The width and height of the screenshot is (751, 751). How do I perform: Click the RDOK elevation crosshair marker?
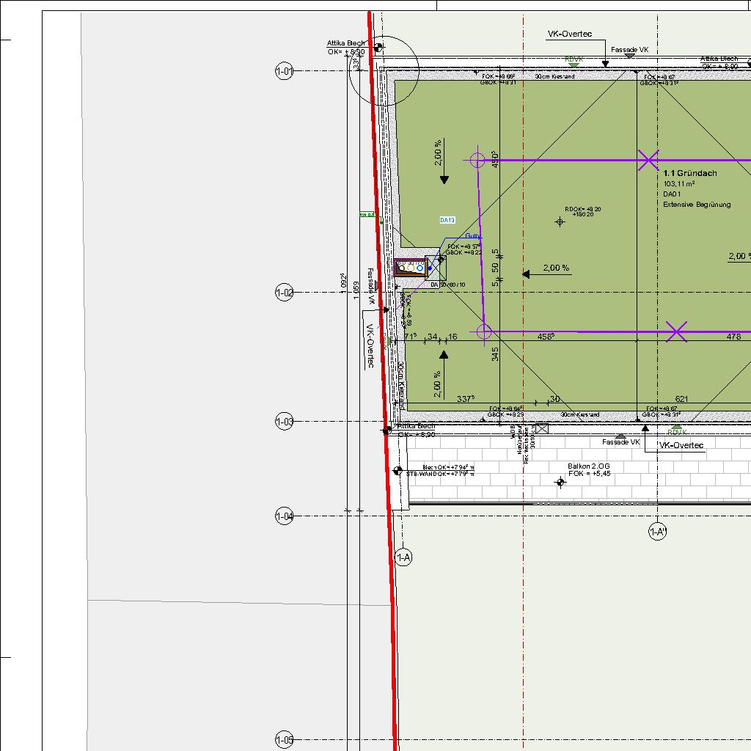tap(560, 221)
